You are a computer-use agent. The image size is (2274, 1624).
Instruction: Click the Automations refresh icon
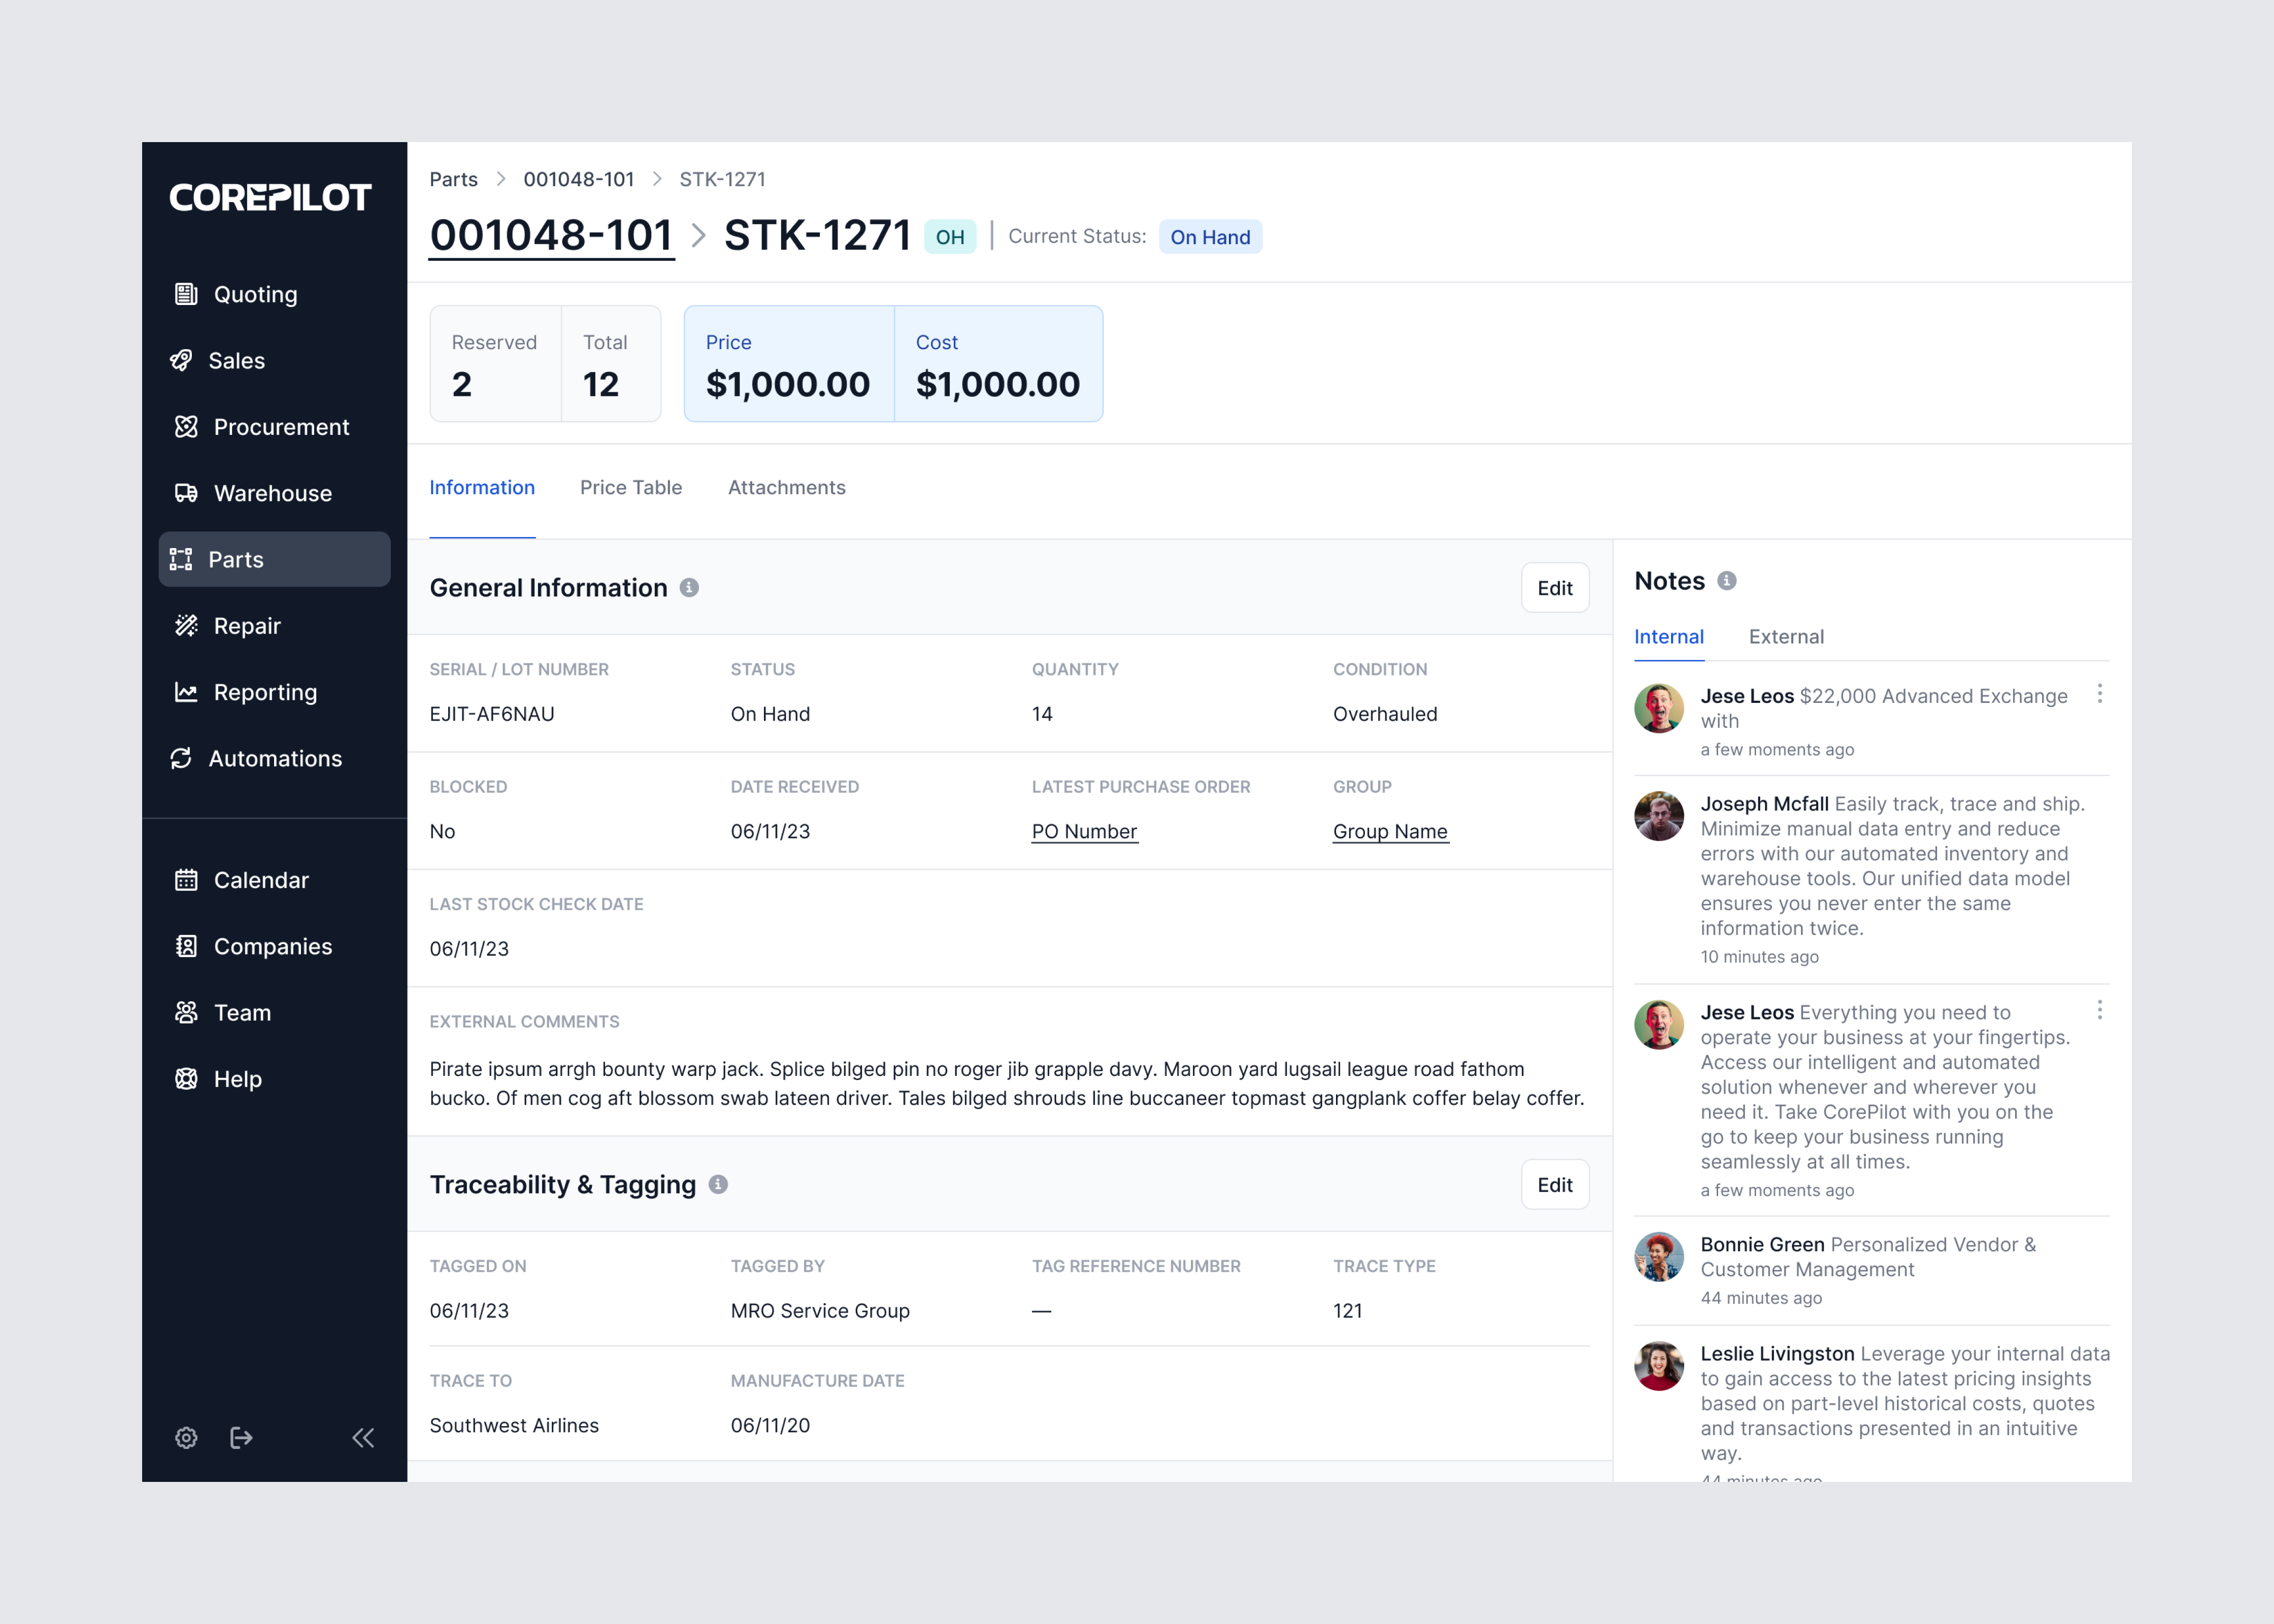tap(181, 758)
